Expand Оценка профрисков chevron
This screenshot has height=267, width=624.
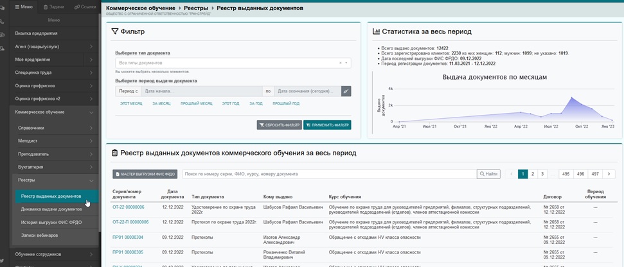click(91, 86)
